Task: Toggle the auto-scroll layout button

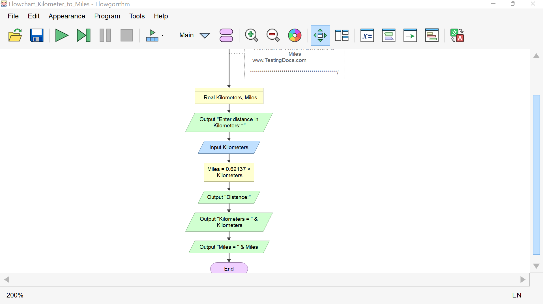Action: coord(320,35)
